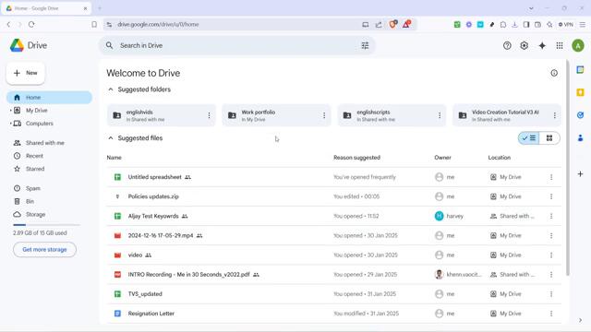This screenshot has width=591, height=332.
Task: Open the Tasks side panel icon
Action: [x=581, y=115]
